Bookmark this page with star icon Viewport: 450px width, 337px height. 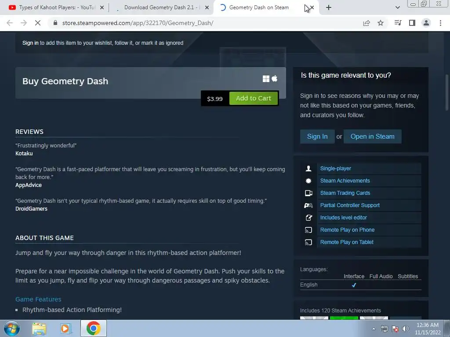[x=381, y=23]
